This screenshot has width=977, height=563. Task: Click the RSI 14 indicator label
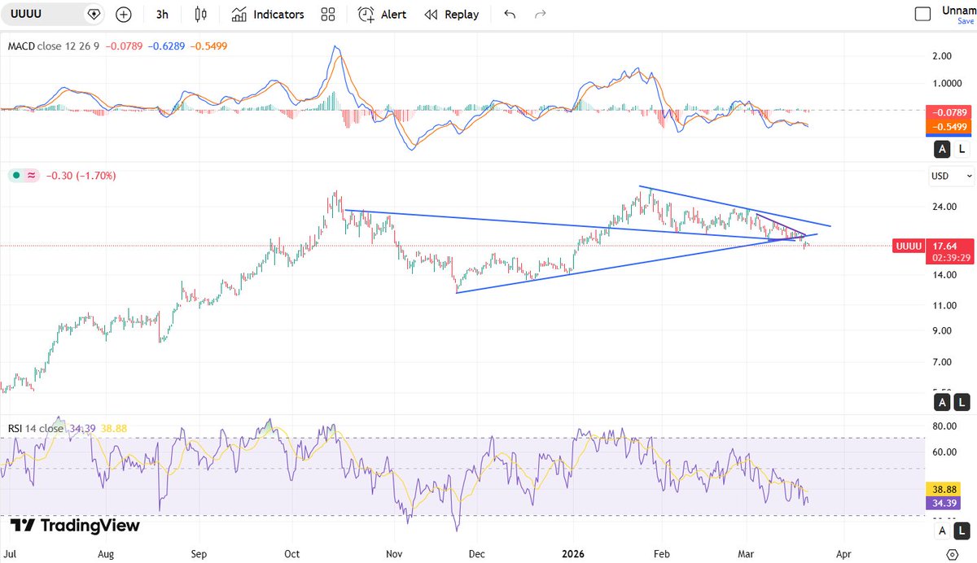[x=36, y=428]
